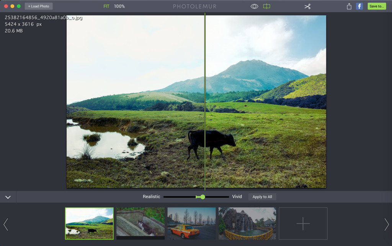The image size is (392, 246).
Task: Select the waterfall fountain thumbnail
Action: (247, 223)
